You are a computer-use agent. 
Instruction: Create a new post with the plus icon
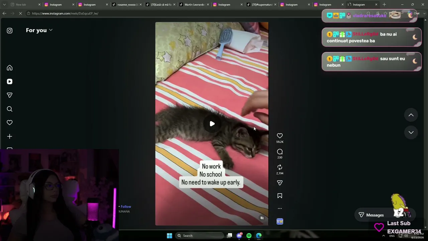(10, 137)
